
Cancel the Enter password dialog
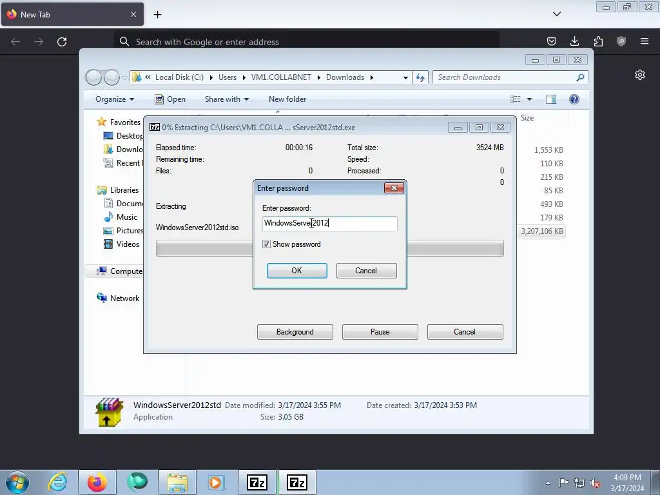(366, 271)
